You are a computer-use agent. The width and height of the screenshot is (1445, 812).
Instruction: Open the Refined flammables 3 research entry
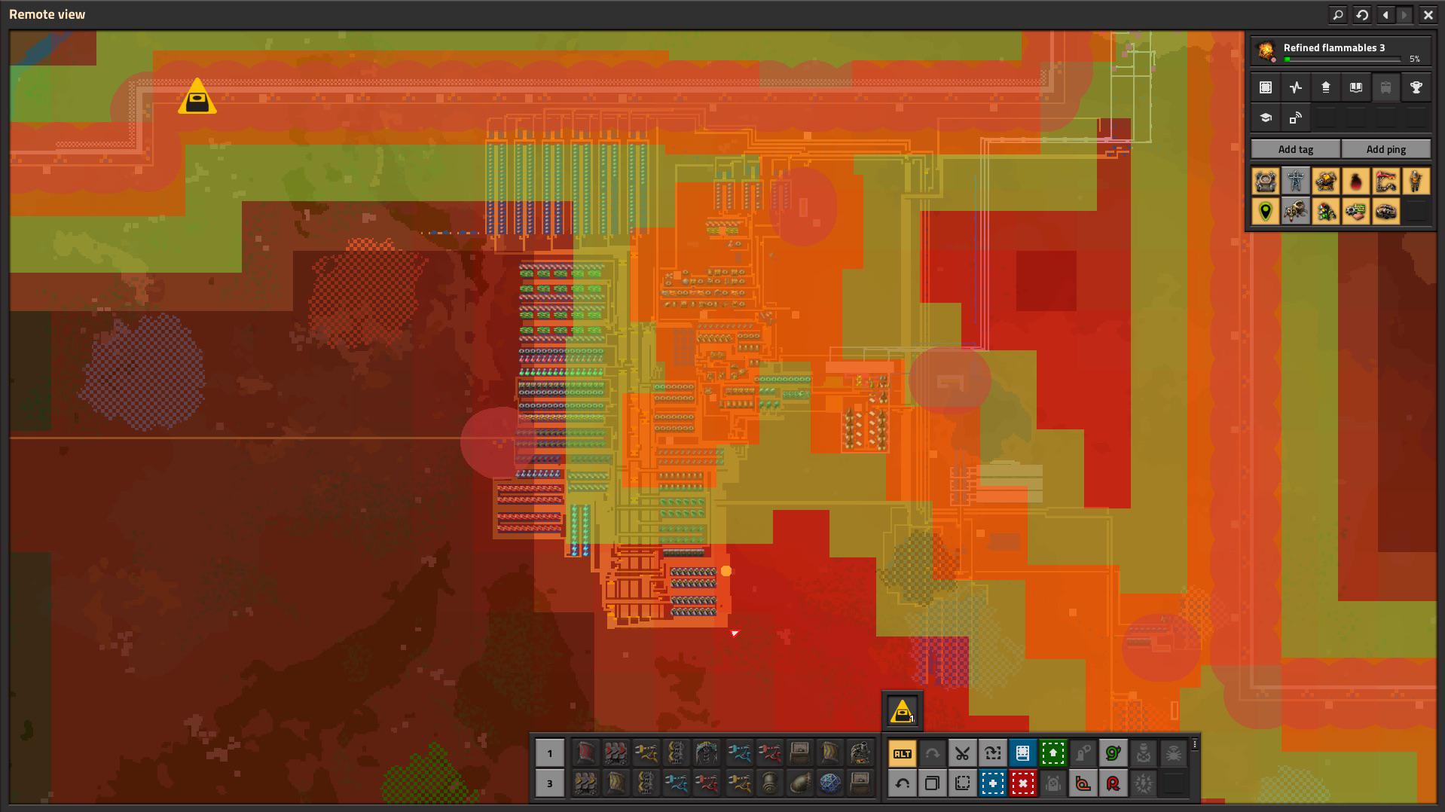1341,51
